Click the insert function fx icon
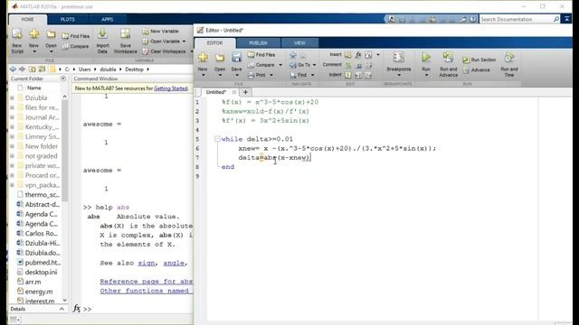 tap(358, 54)
